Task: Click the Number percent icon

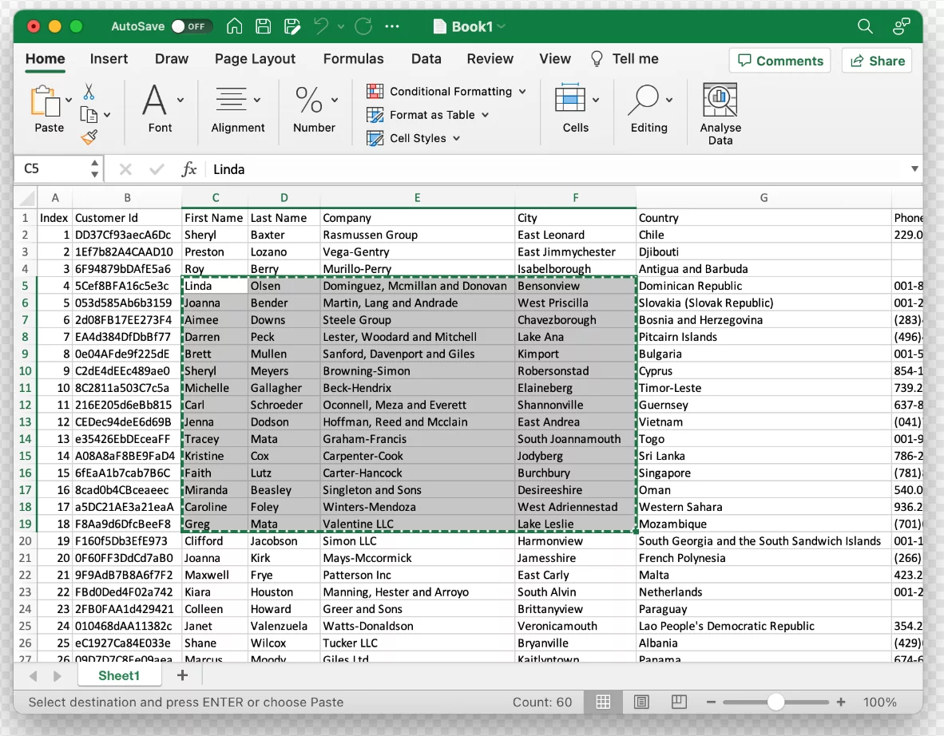Action: click(x=309, y=100)
